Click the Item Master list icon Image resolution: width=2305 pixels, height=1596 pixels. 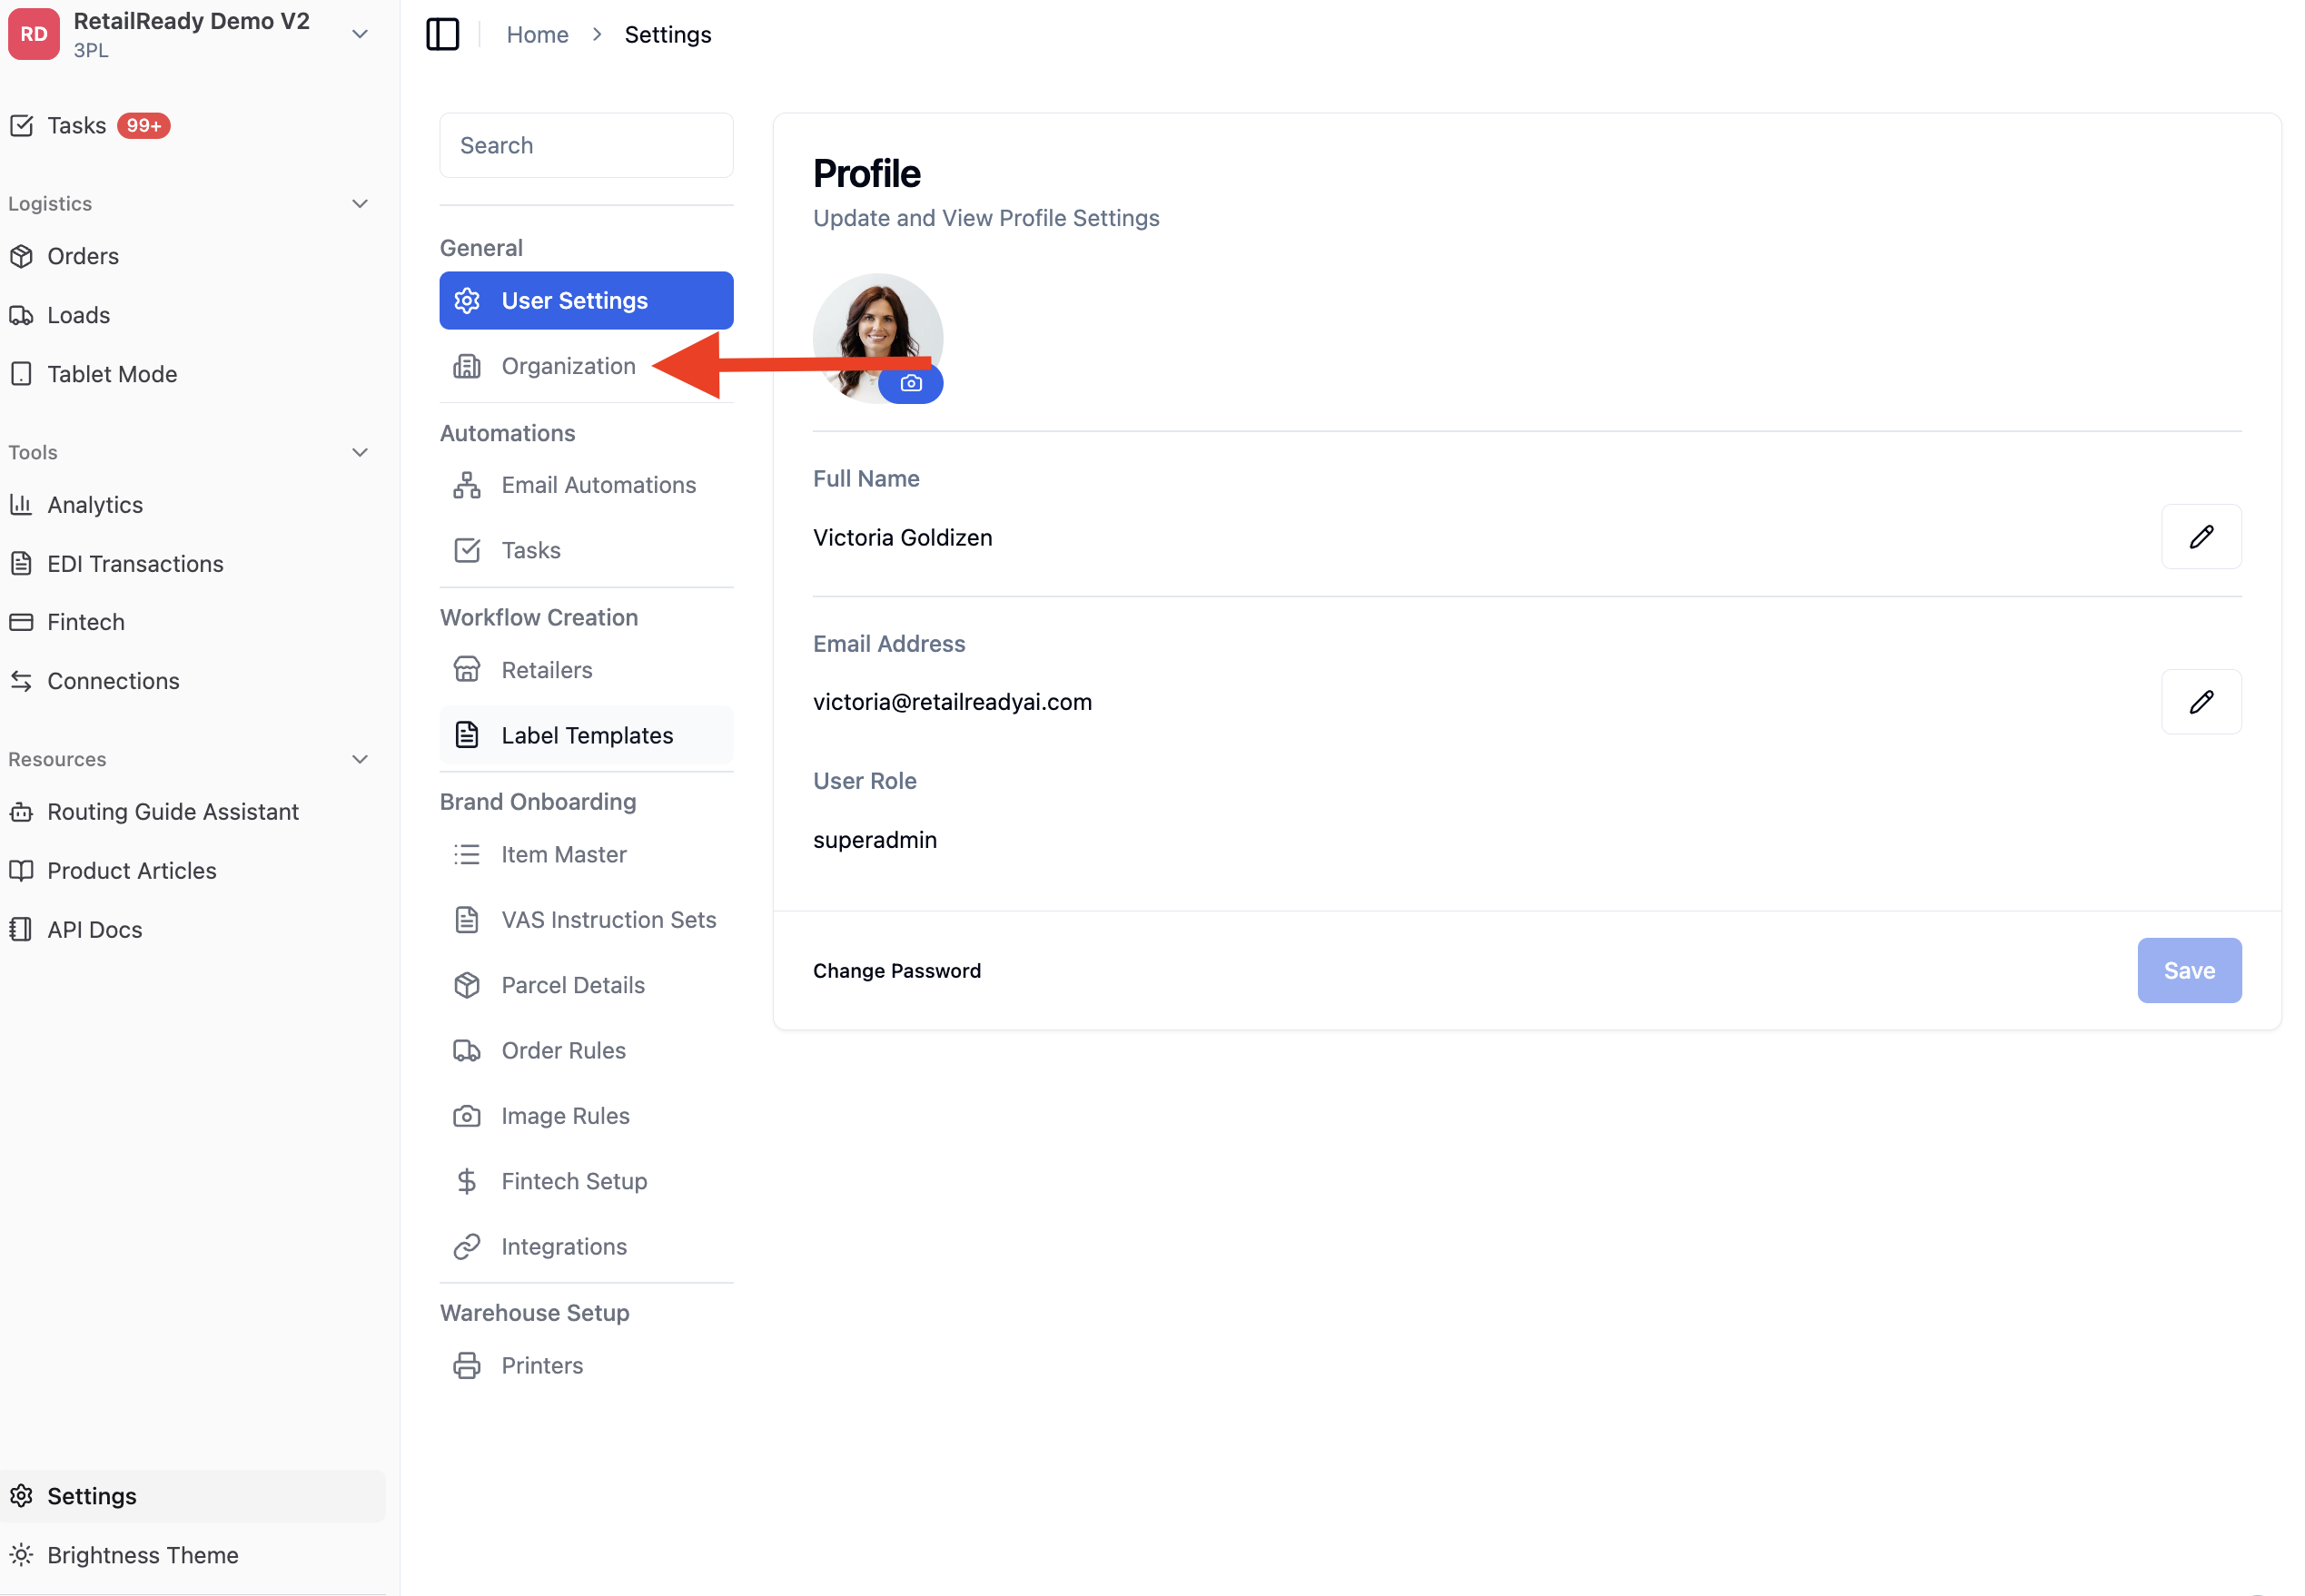(467, 855)
